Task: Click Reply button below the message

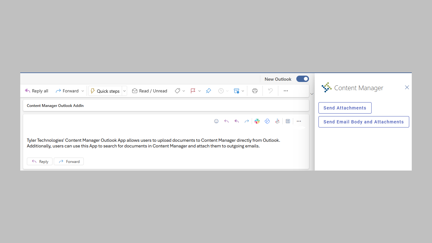Action: tap(40, 161)
